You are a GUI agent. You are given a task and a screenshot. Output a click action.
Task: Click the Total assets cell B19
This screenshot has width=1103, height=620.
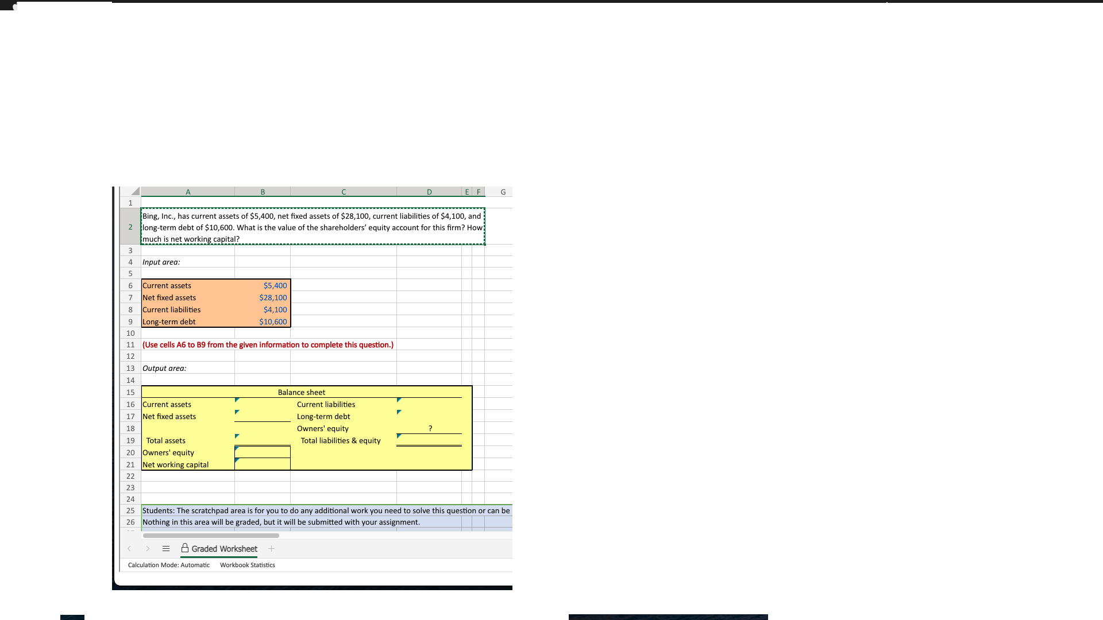point(263,440)
